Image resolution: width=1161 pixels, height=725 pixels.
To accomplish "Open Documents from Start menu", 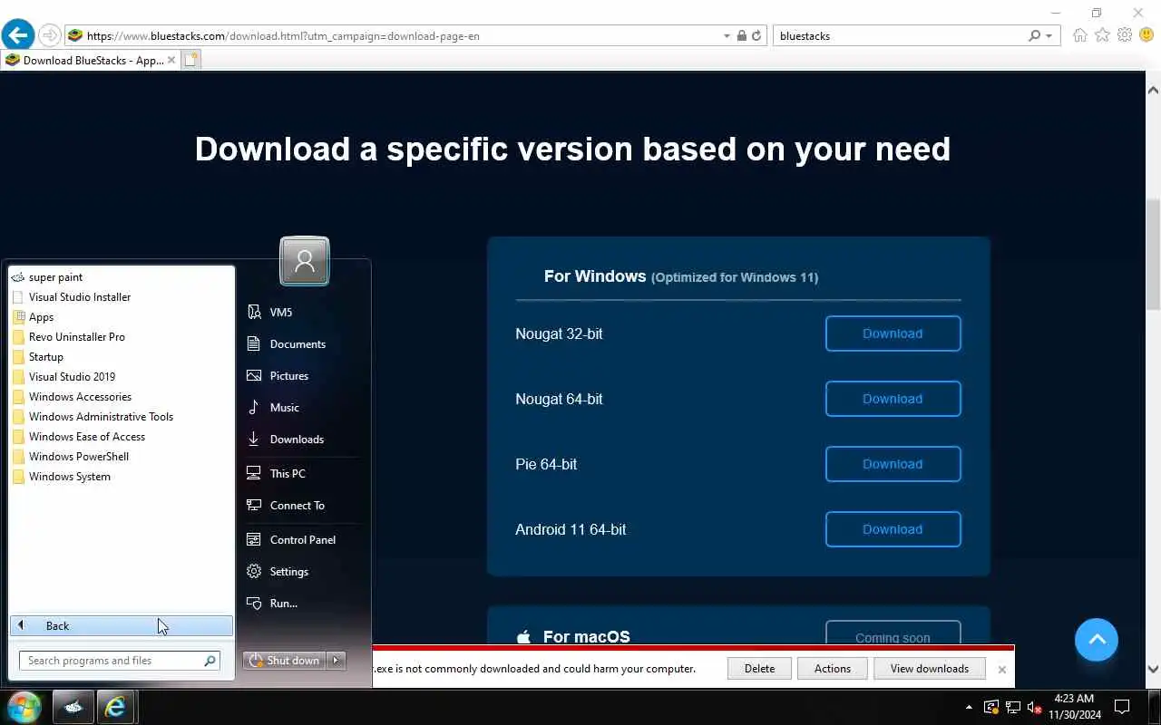I will [303, 344].
